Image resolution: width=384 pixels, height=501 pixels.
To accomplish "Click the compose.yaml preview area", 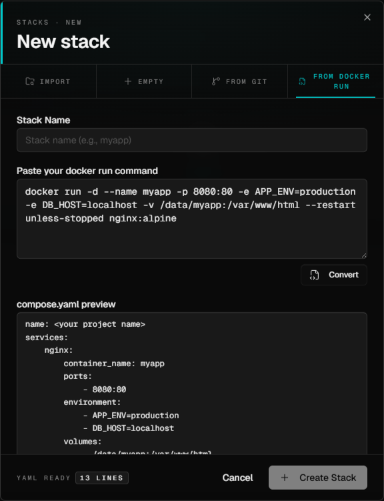I will [x=192, y=384].
